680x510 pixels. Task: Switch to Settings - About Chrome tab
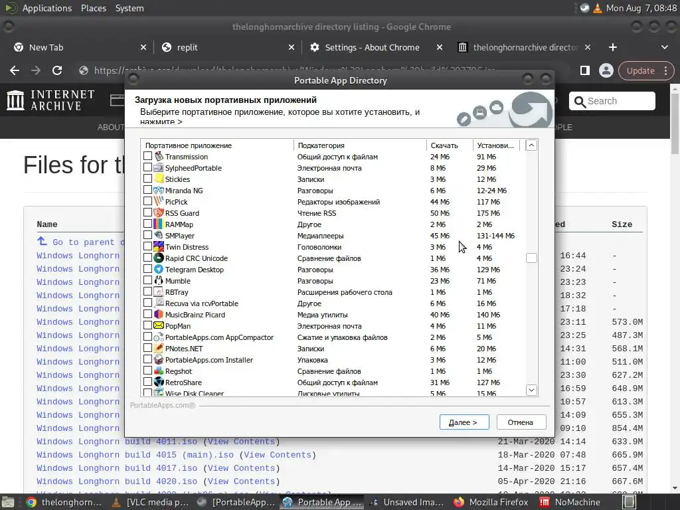click(x=376, y=47)
